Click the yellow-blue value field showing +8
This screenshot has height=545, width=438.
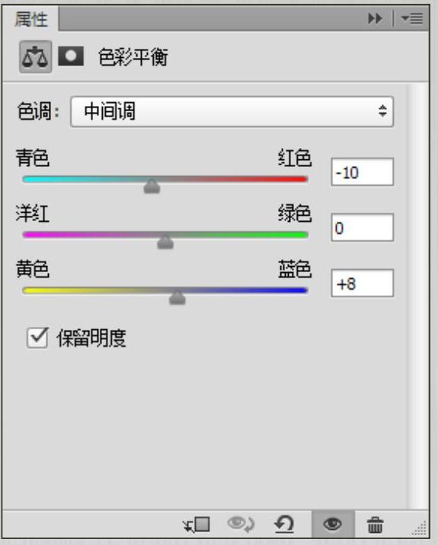(363, 284)
